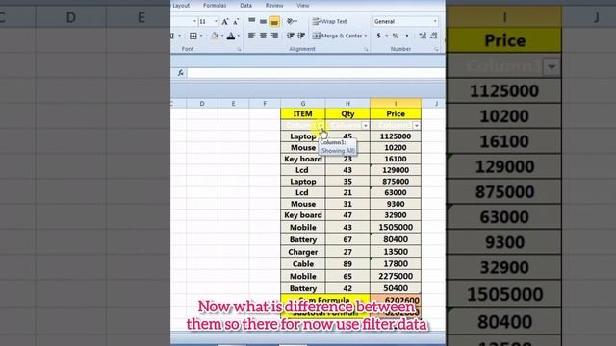Open the font name dropdown arrow
Image resolution: width=616 pixels, height=346 pixels.
(x=194, y=21)
